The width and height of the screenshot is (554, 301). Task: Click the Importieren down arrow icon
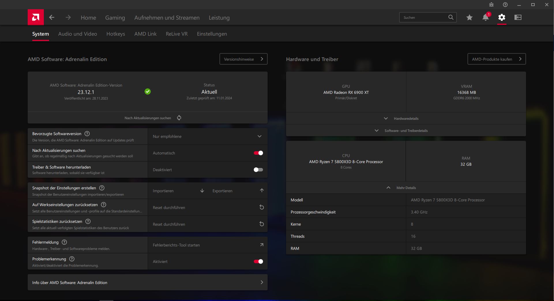tap(202, 191)
